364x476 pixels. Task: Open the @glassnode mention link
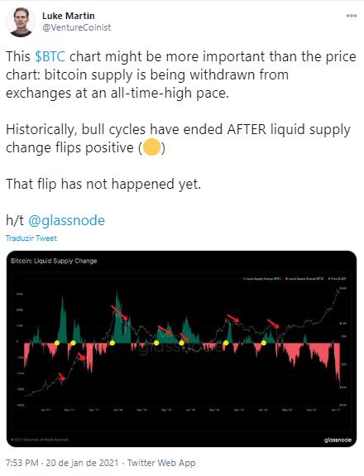click(66, 220)
